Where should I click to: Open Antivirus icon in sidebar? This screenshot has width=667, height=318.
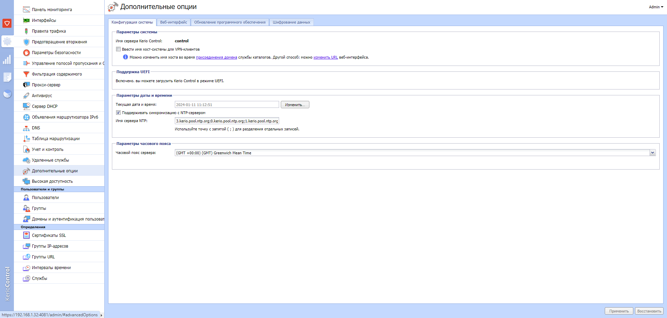click(26, 96)
